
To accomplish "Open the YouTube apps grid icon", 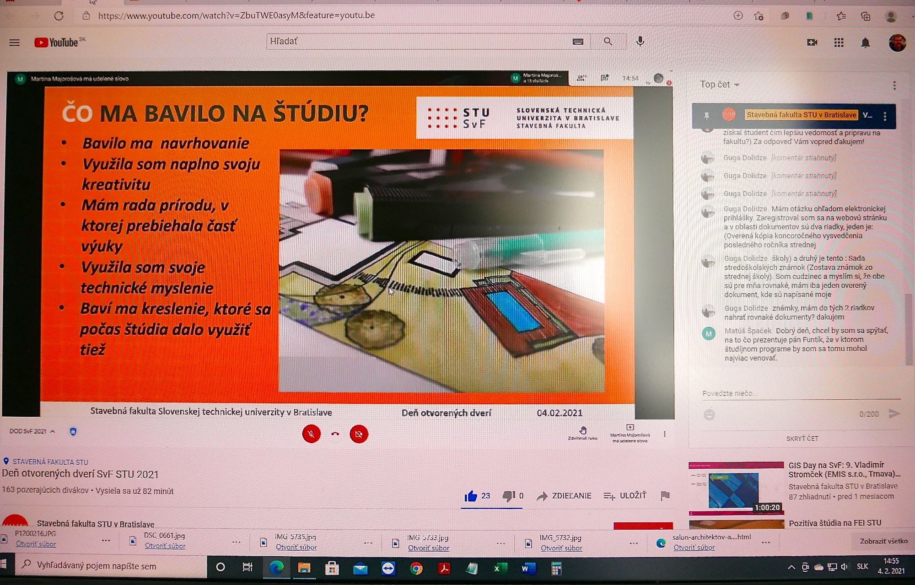I will coord(838,43).
